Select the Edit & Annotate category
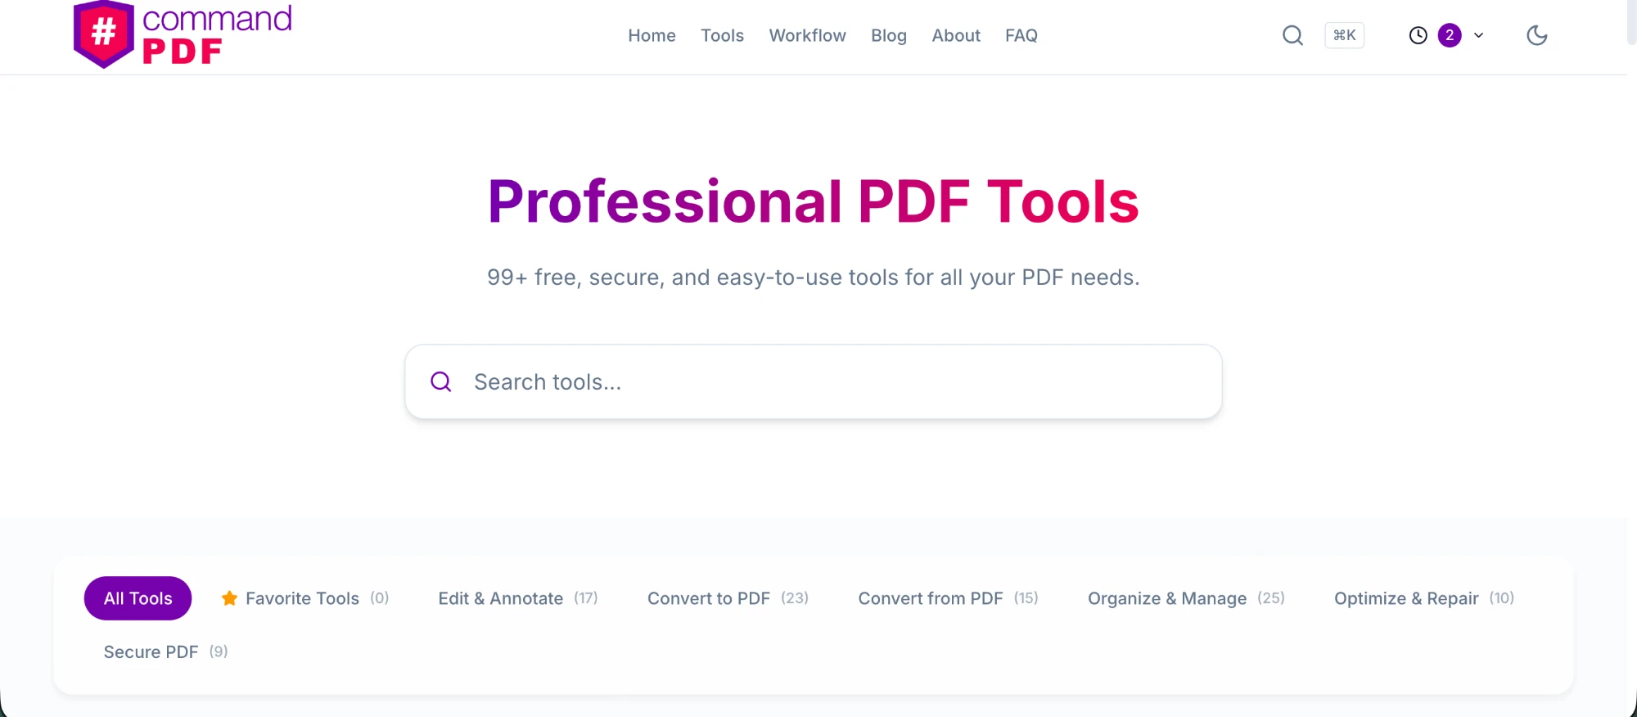Screen dimensions: 1637x717 tap(518, 598)
